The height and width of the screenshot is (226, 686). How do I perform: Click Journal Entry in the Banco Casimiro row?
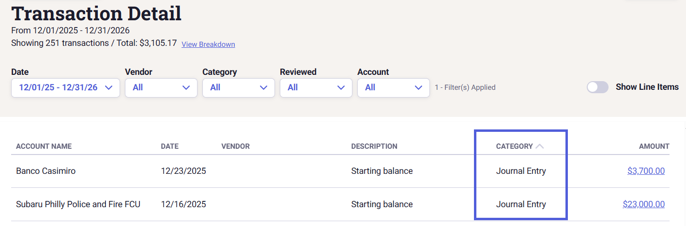521,171
